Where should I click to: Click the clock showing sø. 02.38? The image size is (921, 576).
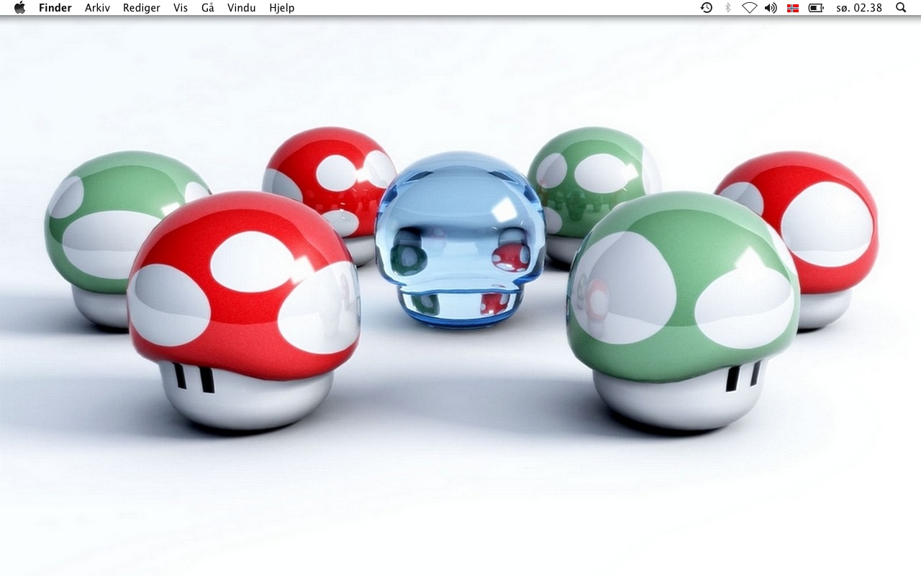pos(859,8)
